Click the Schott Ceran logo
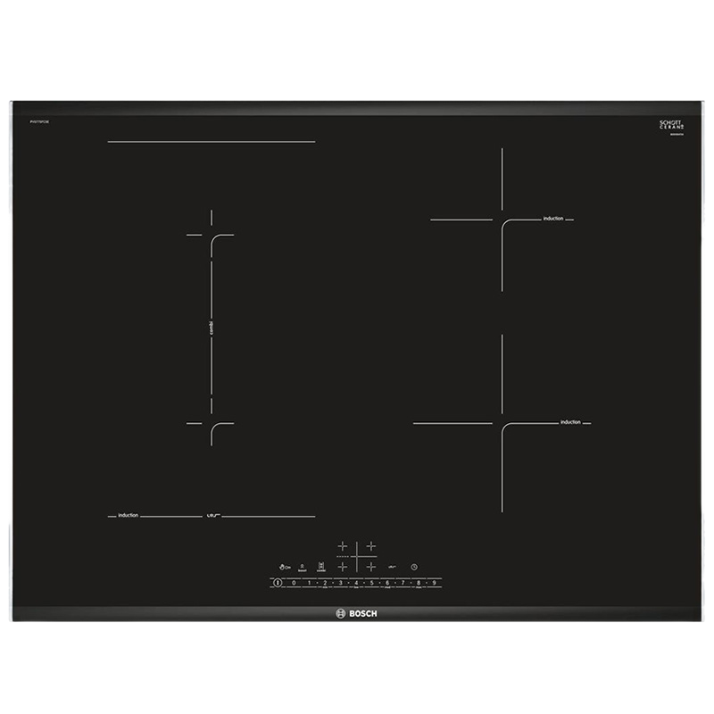 [x=669, y=127]
